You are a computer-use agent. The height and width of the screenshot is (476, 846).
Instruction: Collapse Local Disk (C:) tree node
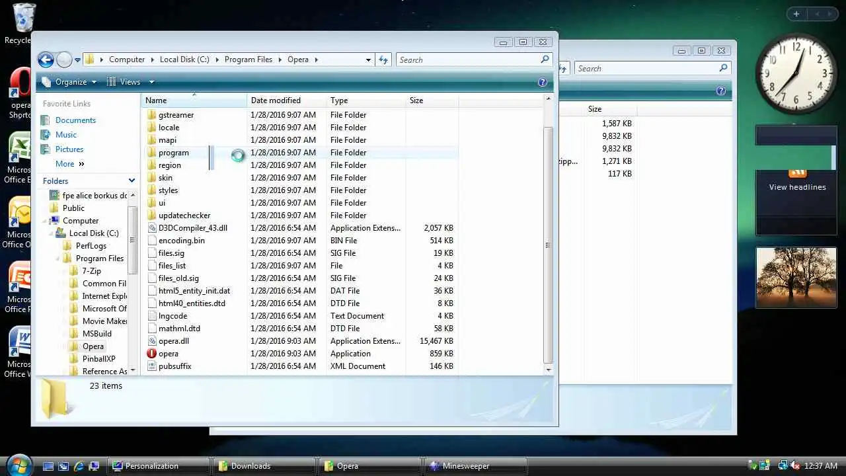[52, 233]
